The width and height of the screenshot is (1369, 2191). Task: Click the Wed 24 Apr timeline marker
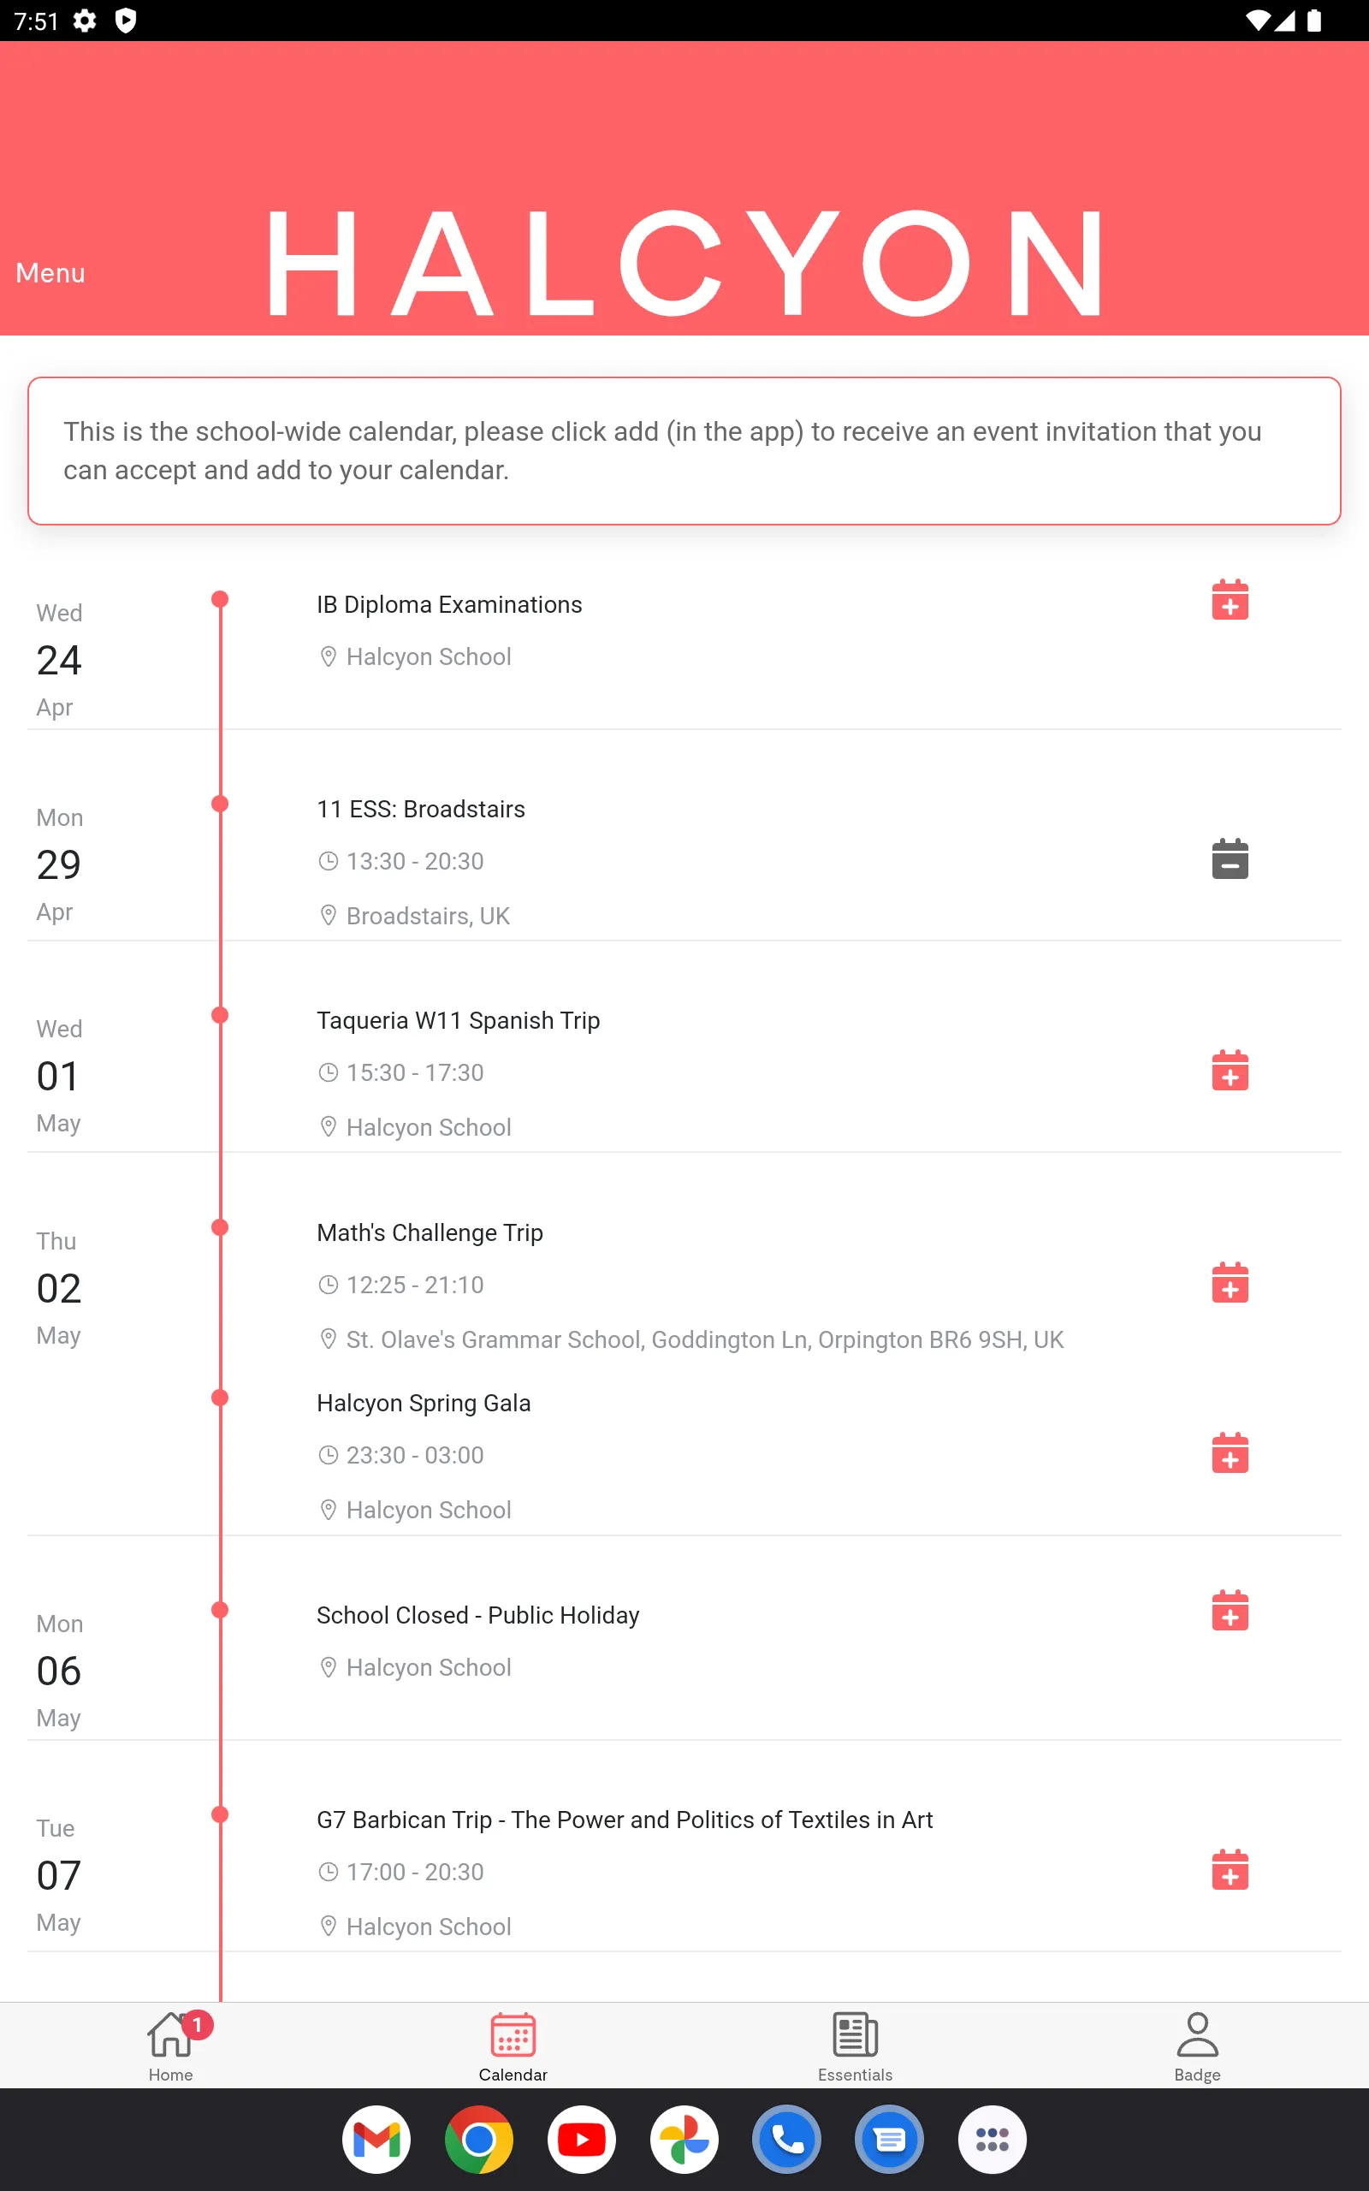coord(220,599)
